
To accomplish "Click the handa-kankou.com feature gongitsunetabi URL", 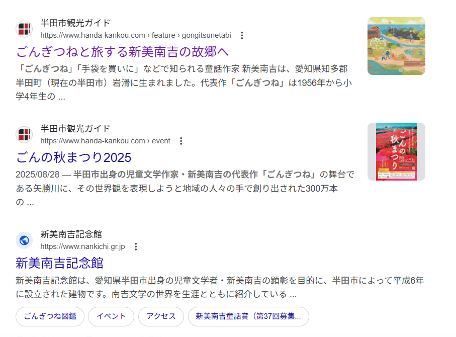I will [136, 36].
